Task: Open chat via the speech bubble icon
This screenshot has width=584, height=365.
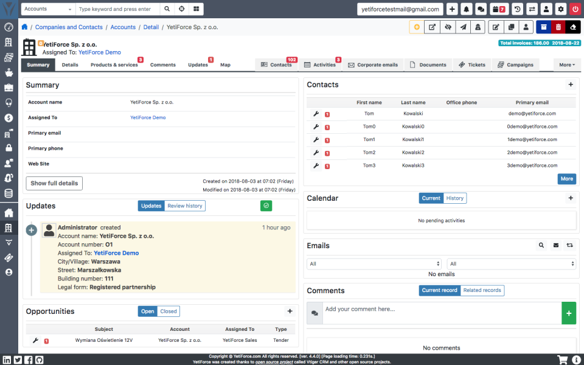Action: pos(482,9)
